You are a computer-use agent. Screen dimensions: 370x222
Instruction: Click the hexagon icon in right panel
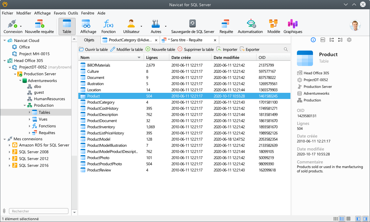coord(349,40)
